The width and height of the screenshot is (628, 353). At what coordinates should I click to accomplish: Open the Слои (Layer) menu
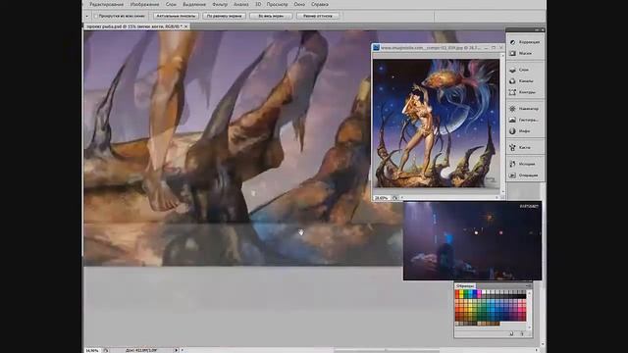(x=171, y=4)
